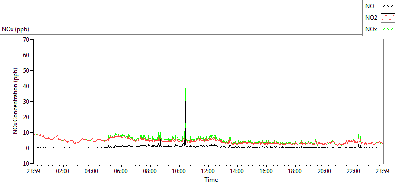Click the Time x-axis title
Image resolution: width=397 pixels, height=183 pixels.
click(x=211, y=180)
